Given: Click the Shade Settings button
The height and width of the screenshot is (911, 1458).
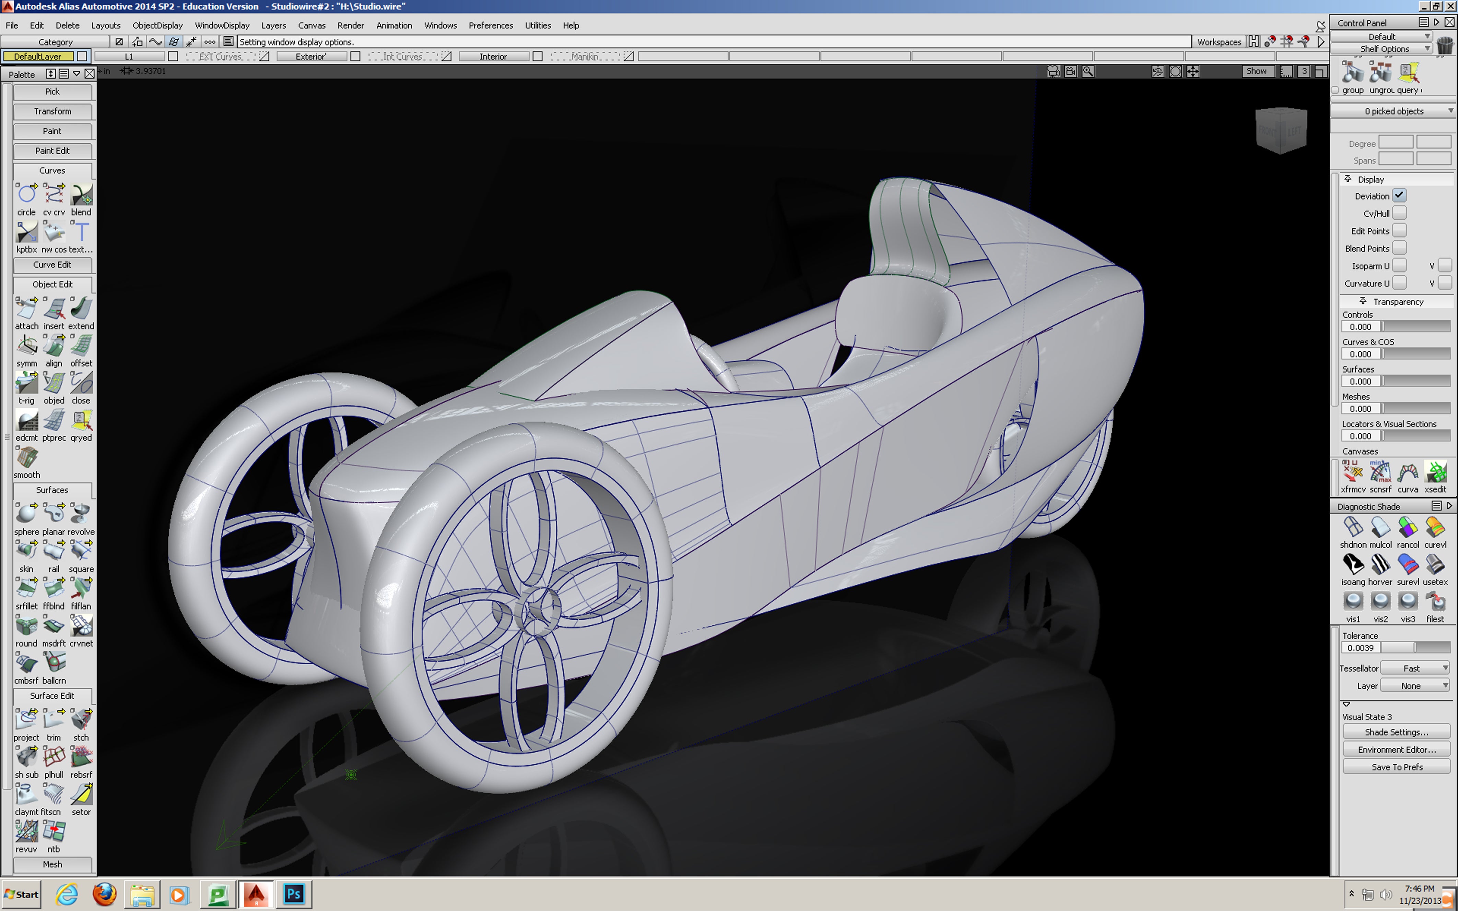Looking at the screenshot, I should [x=1397, y=732].
